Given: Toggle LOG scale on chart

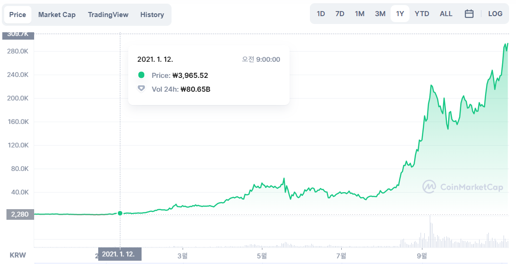Looking at the screenshot, I should [495, 14].
